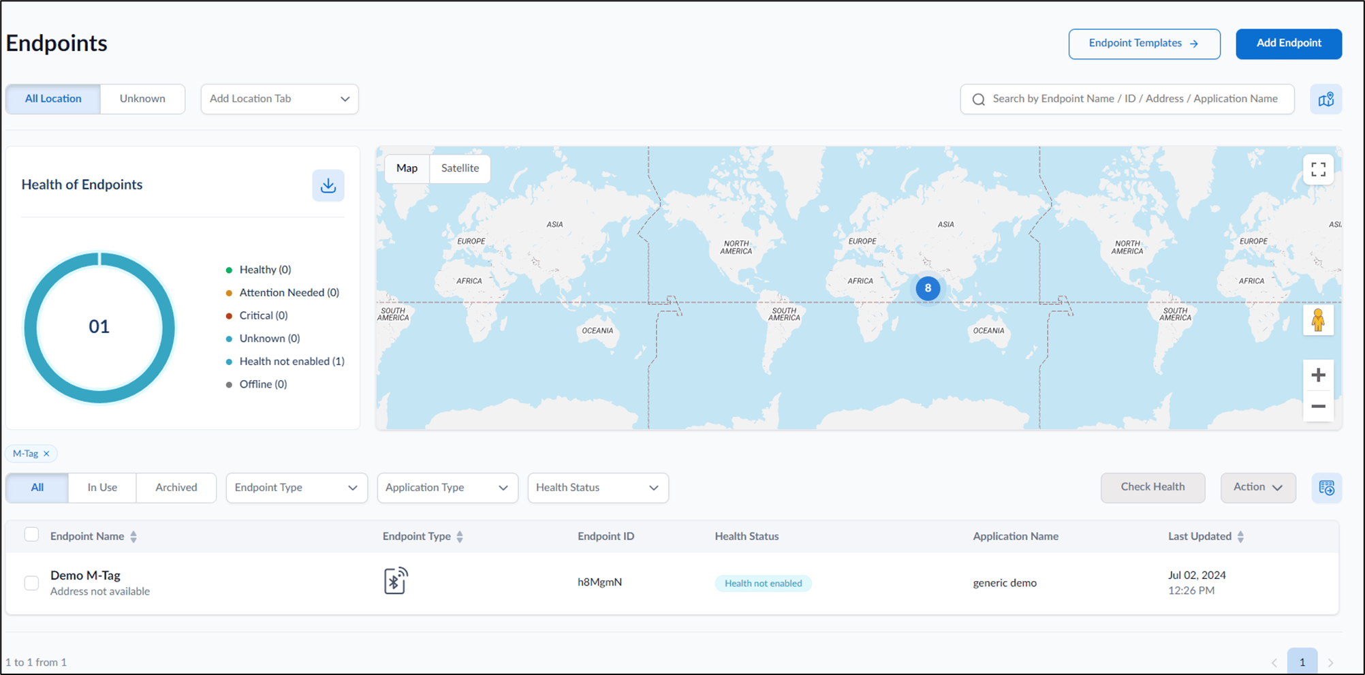Toggle the map view icon beside search
The height and width of the screenshot is (675, 1365).
coord(1325,99)
